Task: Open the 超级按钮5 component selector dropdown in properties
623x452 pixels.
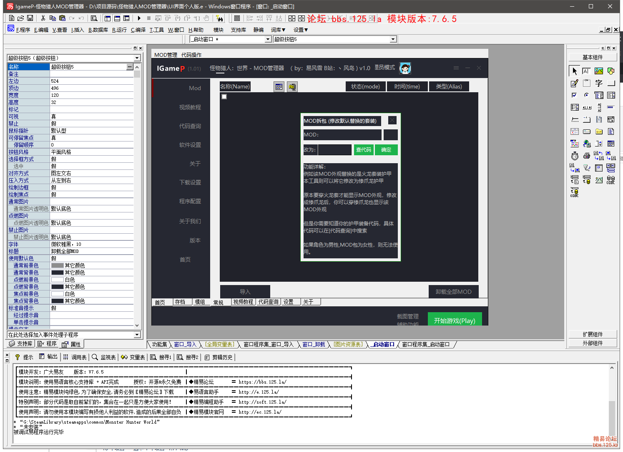Action: click(137, 58)
